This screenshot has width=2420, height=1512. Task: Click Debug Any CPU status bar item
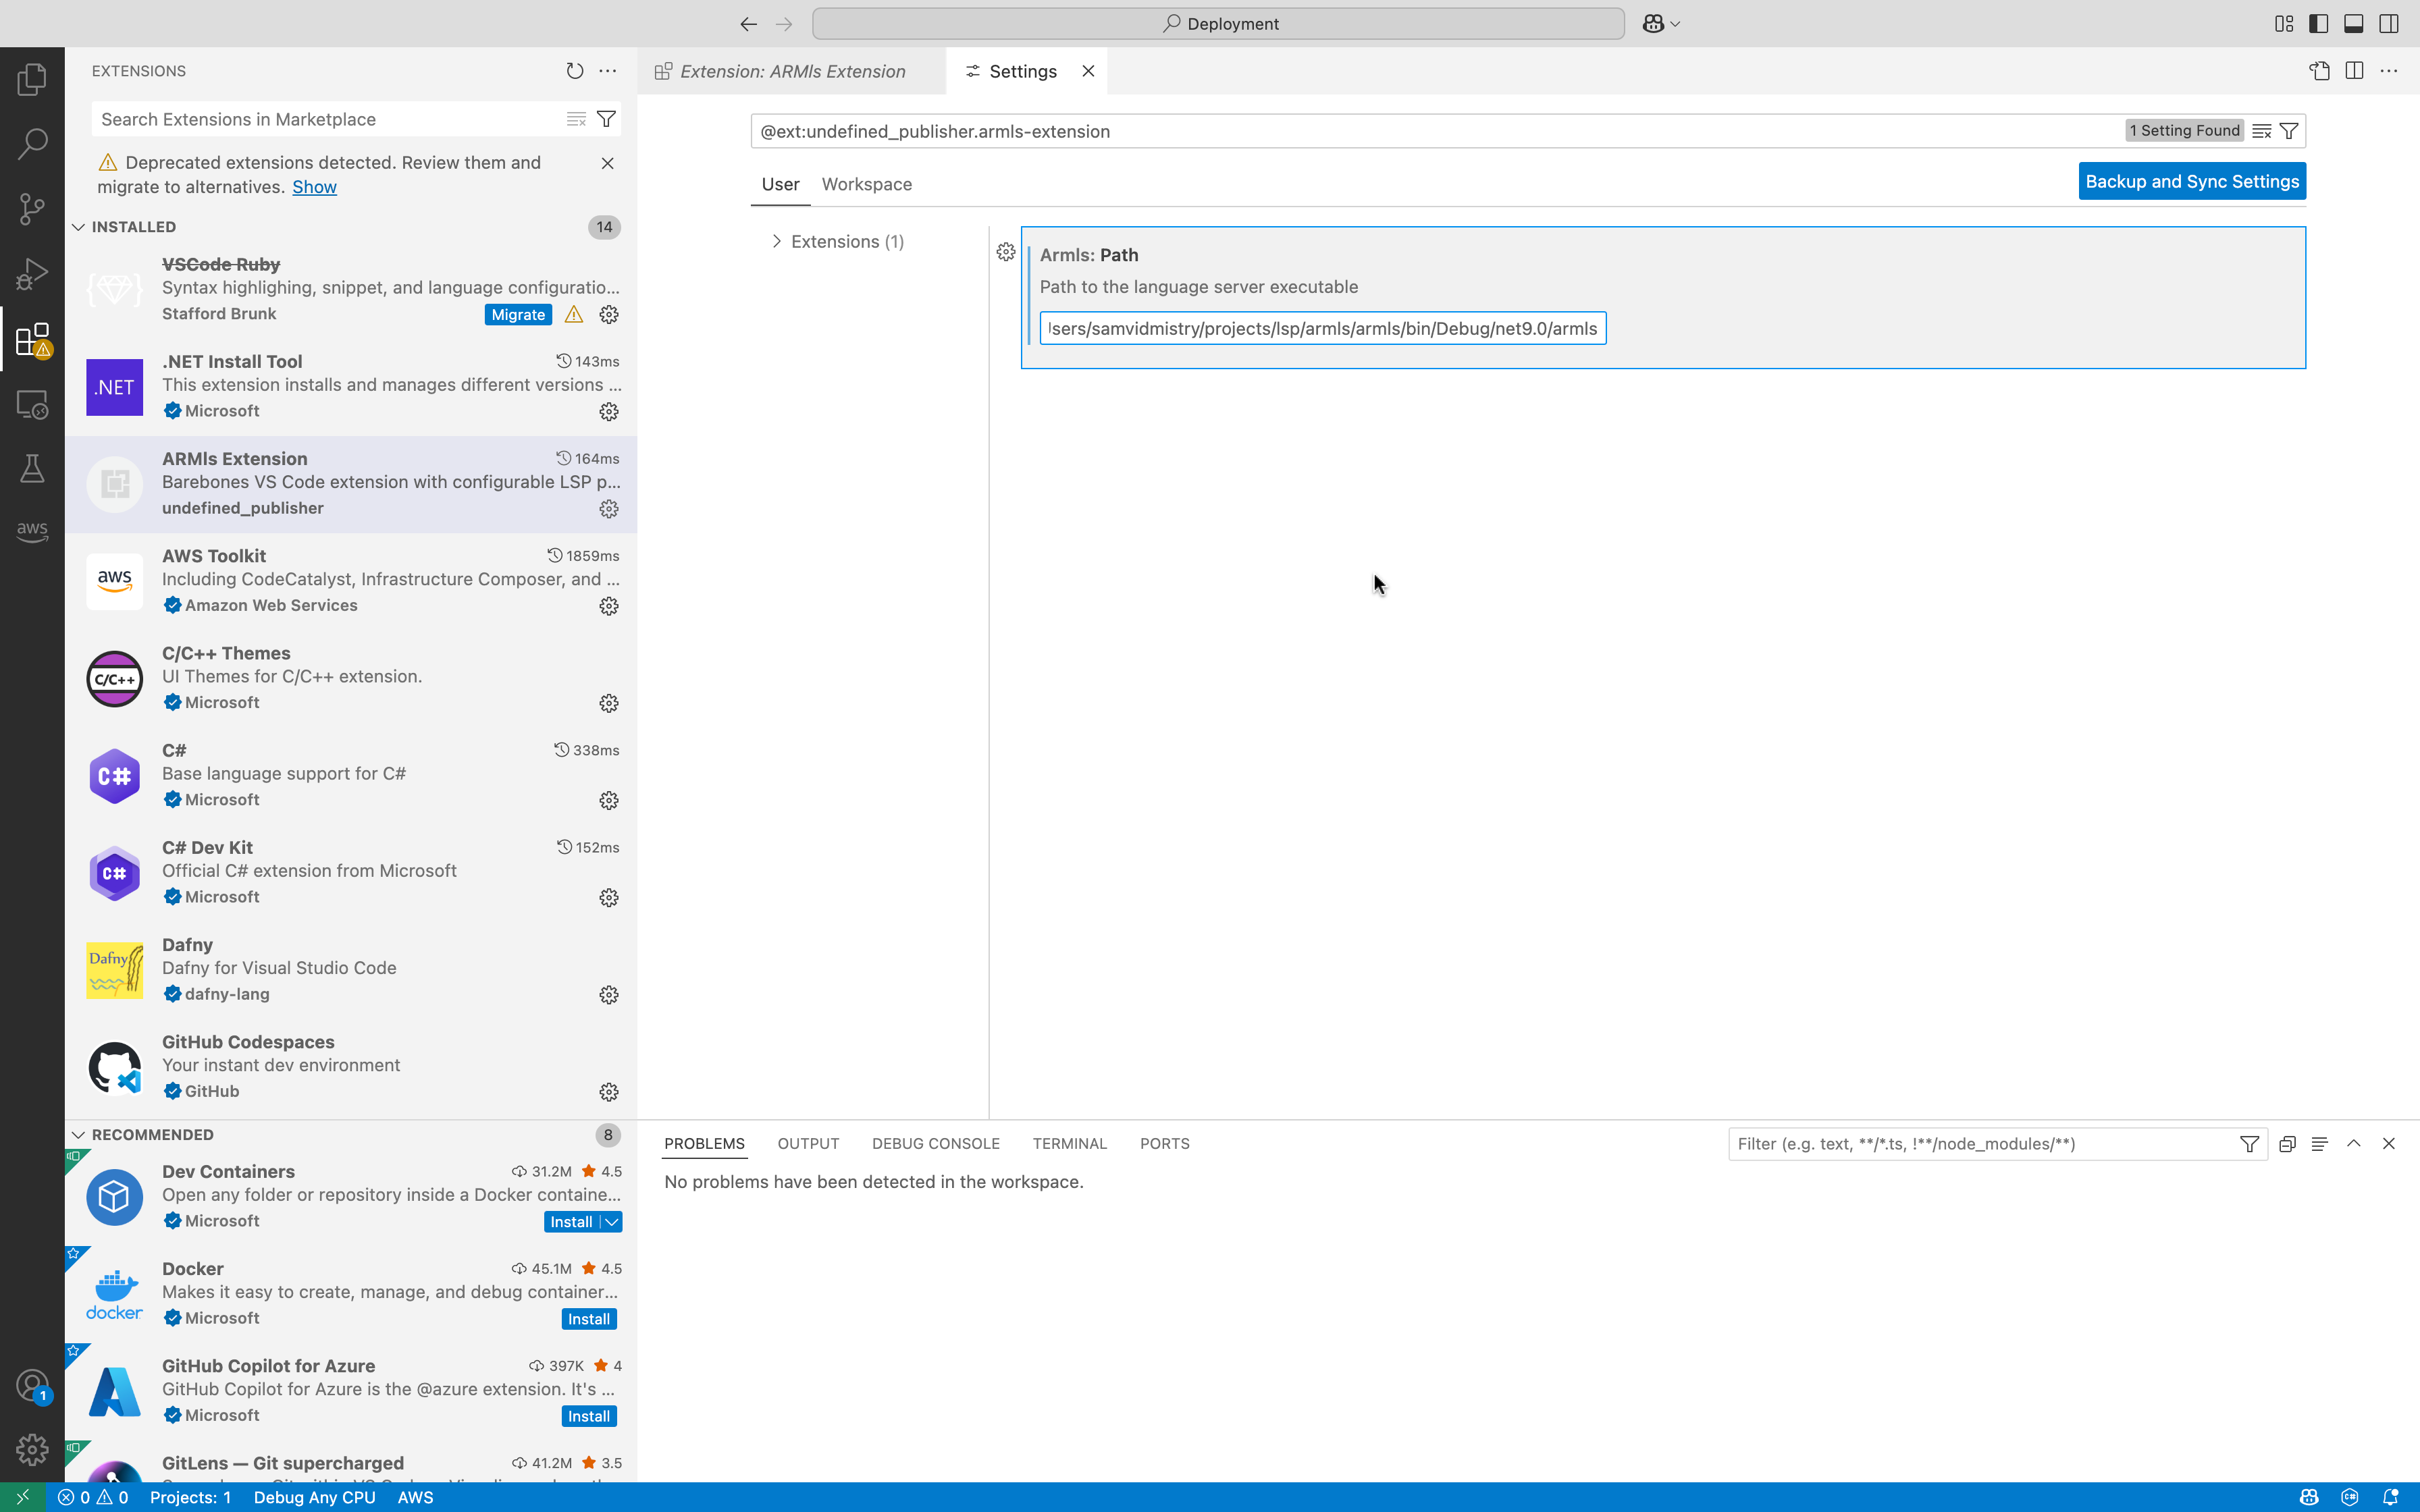tap(314, 1497)
